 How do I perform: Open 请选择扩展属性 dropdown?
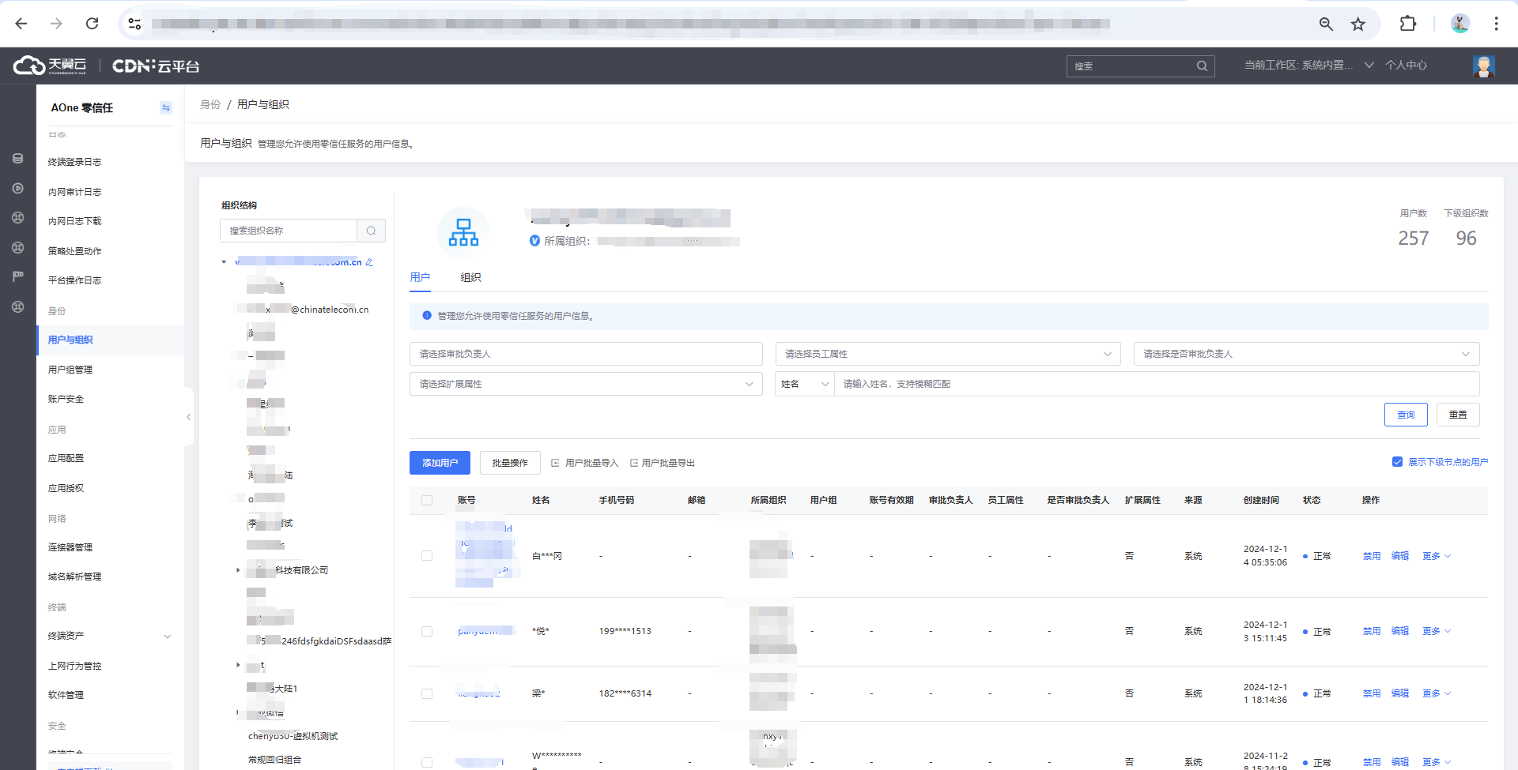pos(586,384)
